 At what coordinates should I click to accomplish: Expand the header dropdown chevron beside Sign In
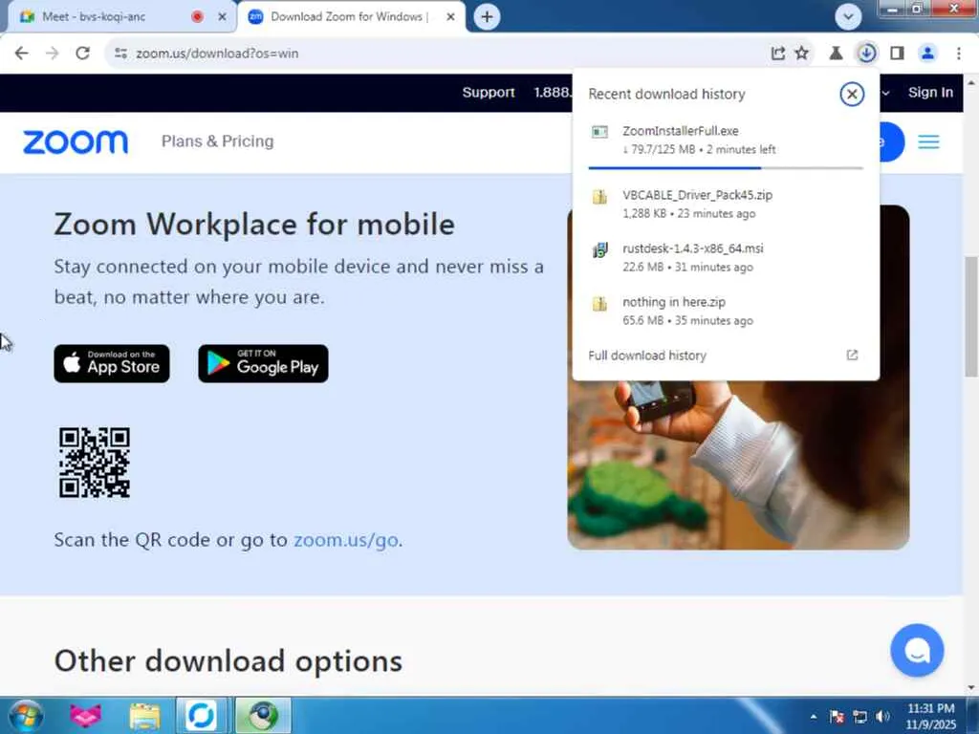(x=885, y=93)
